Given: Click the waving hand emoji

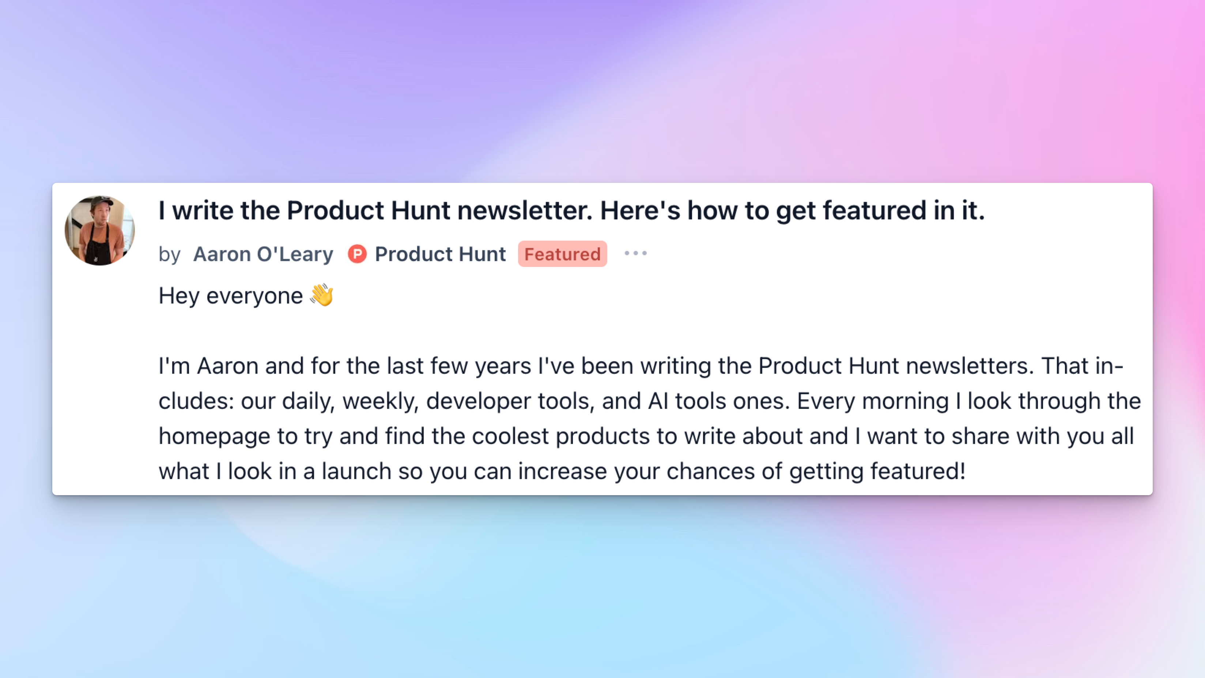Looking at the screenshot, I should [322, 295].
